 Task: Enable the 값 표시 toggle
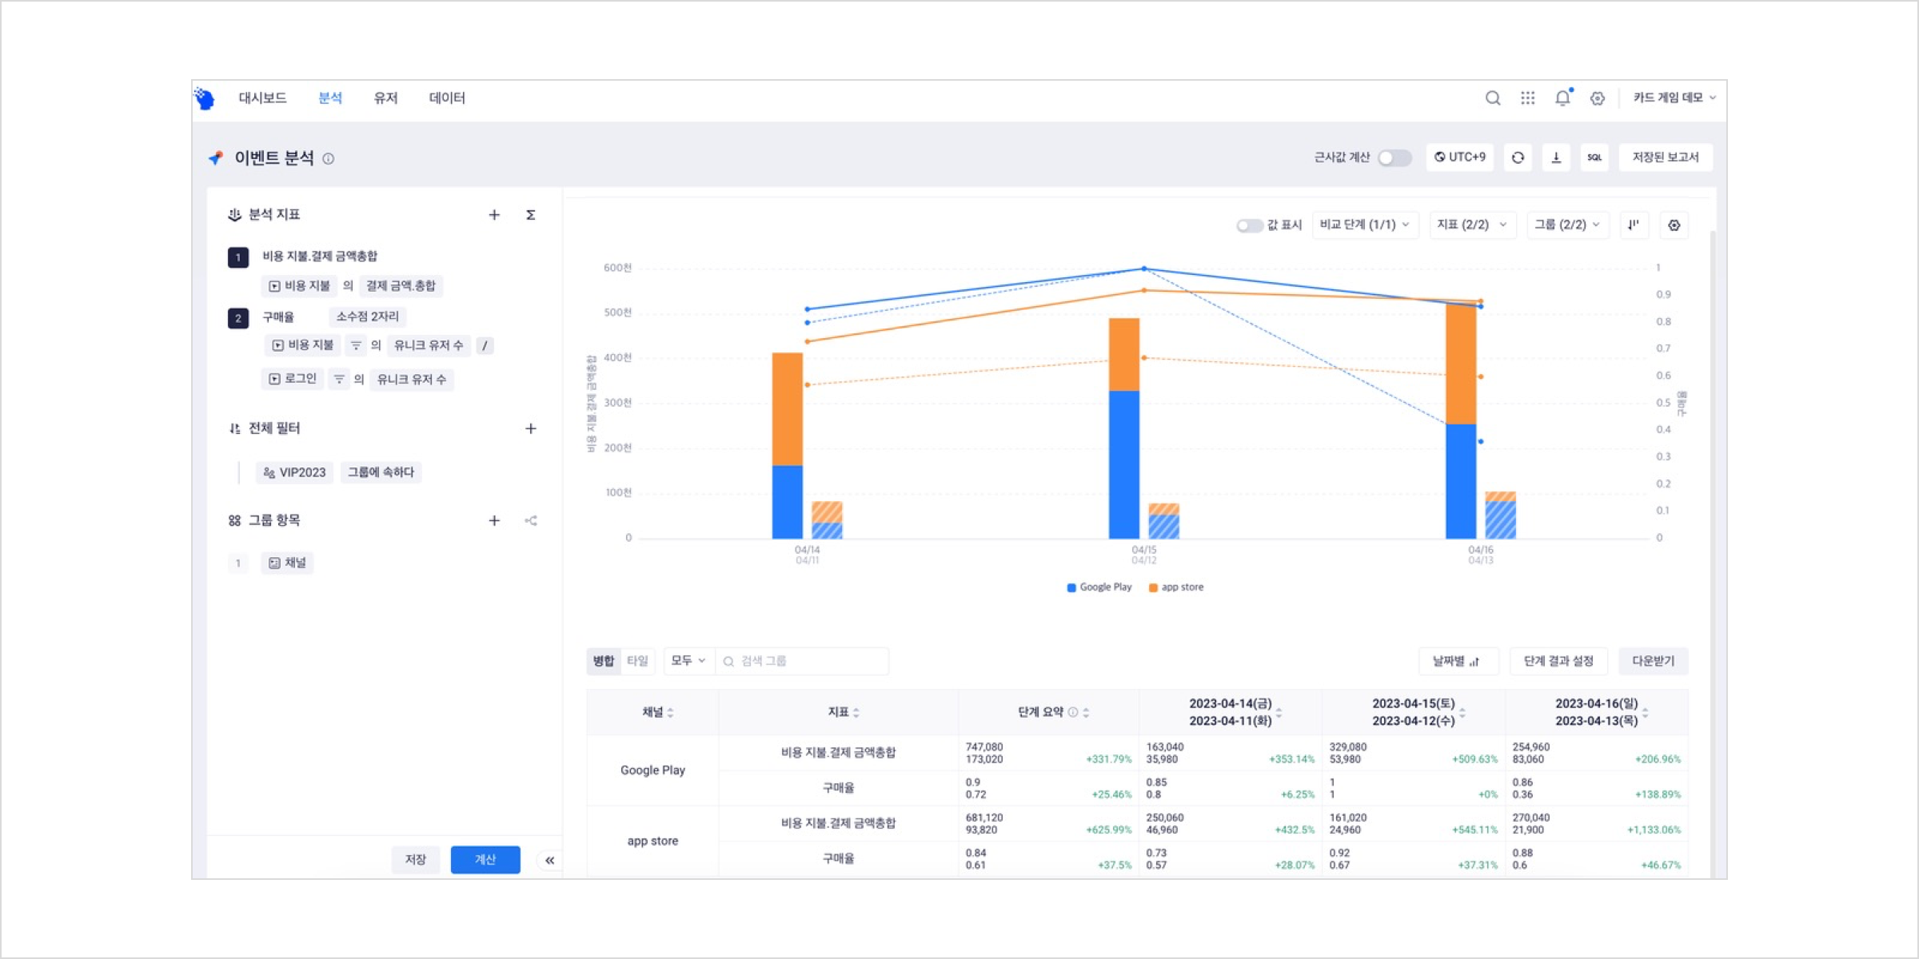coord(1249,225)
